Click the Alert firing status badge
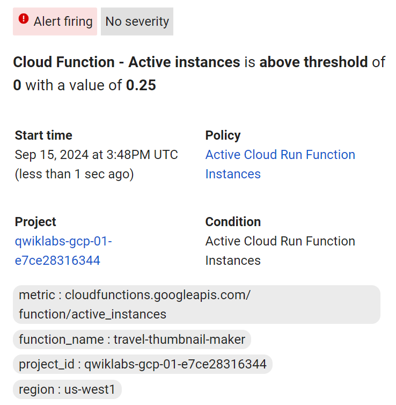 pyautogui.click(x=55, y=21)
